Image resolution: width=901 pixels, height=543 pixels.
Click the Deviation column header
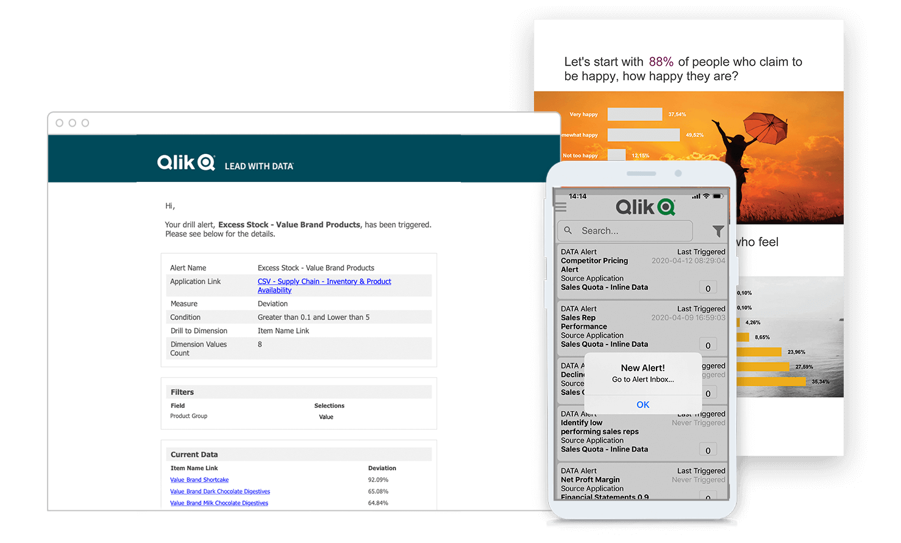[382, 468]
